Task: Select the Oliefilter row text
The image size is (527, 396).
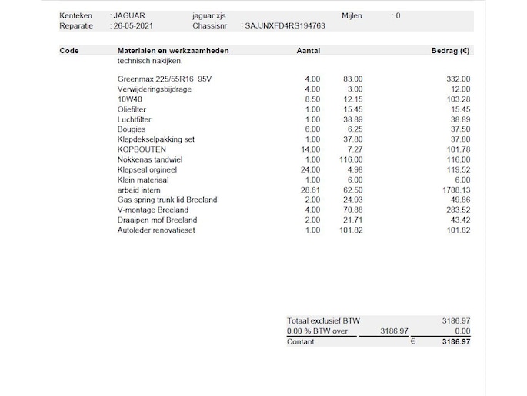Action: click(x=132, y=109)
